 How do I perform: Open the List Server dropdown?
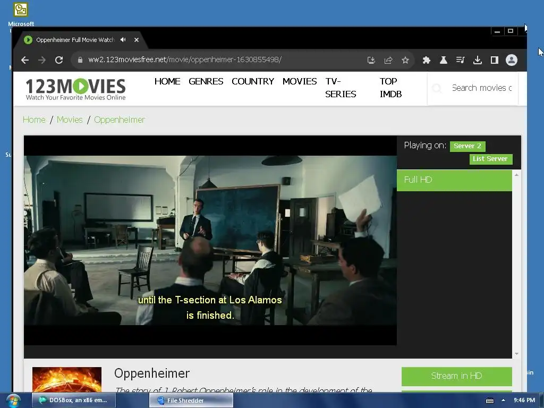(x=490, y=159)
